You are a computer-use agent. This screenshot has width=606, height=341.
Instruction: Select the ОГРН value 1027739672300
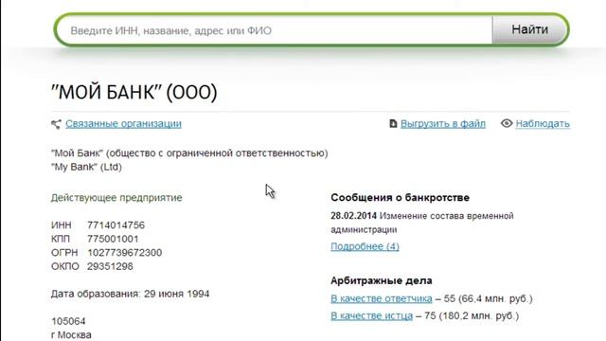tap(124, 253)
